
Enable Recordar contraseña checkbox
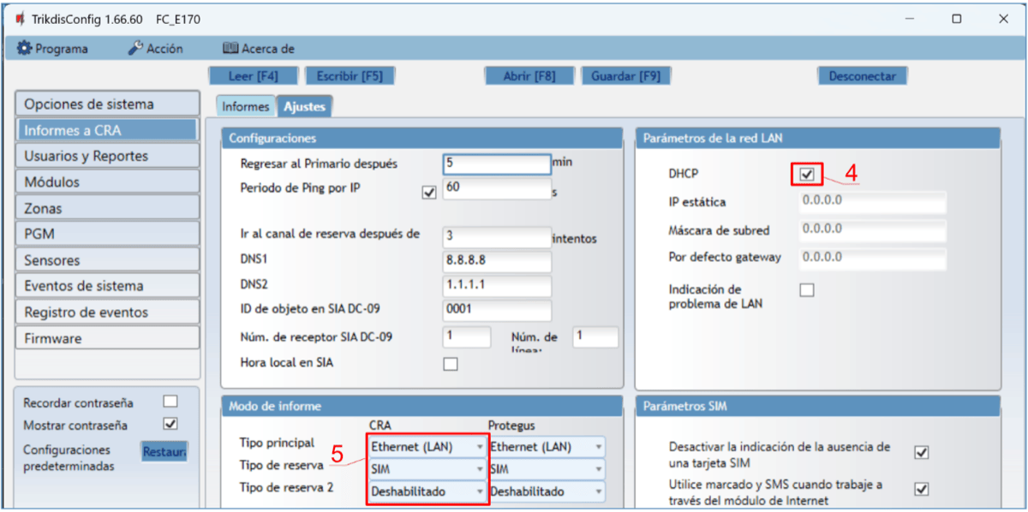pos(170,402)
